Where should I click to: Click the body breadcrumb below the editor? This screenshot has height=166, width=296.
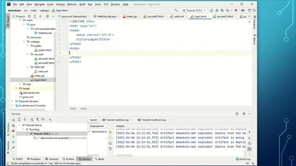pyautogui.click(x=83, y=109)
